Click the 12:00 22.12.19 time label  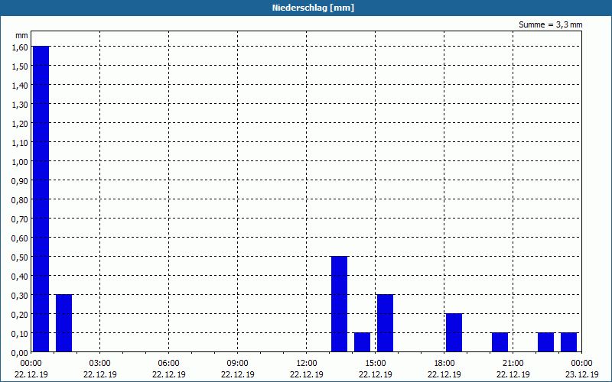307,369
